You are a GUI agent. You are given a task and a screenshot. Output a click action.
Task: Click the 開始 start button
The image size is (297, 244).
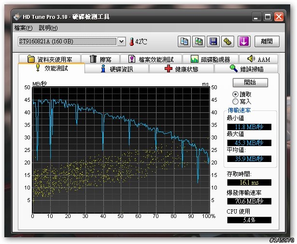tap(250, 82)
